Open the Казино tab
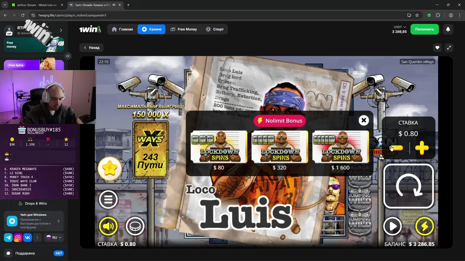The image size is (465, 261). pos(151,29)
